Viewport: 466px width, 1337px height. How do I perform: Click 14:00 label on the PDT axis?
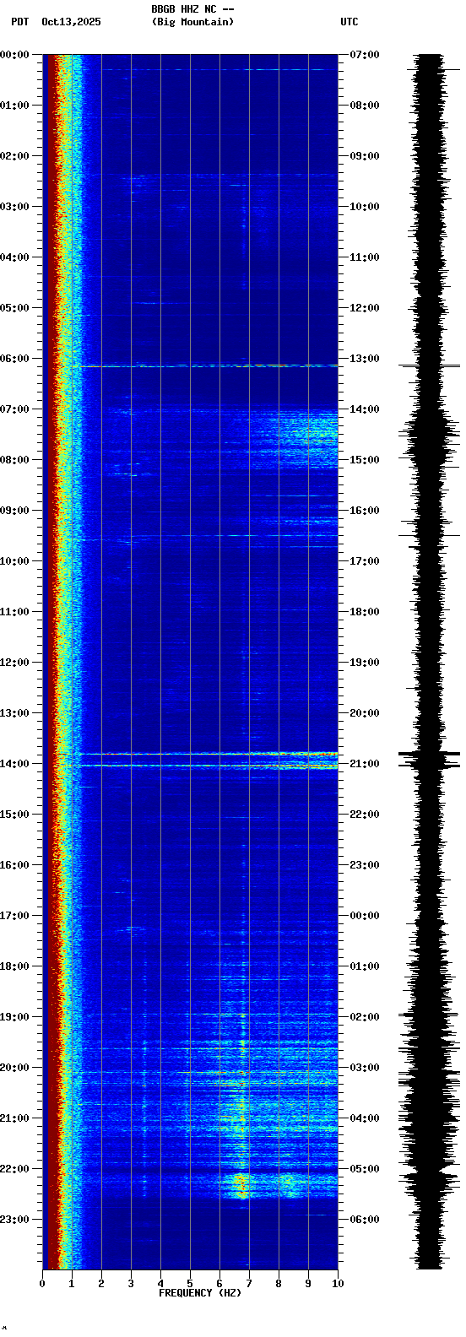coord(14,764)
